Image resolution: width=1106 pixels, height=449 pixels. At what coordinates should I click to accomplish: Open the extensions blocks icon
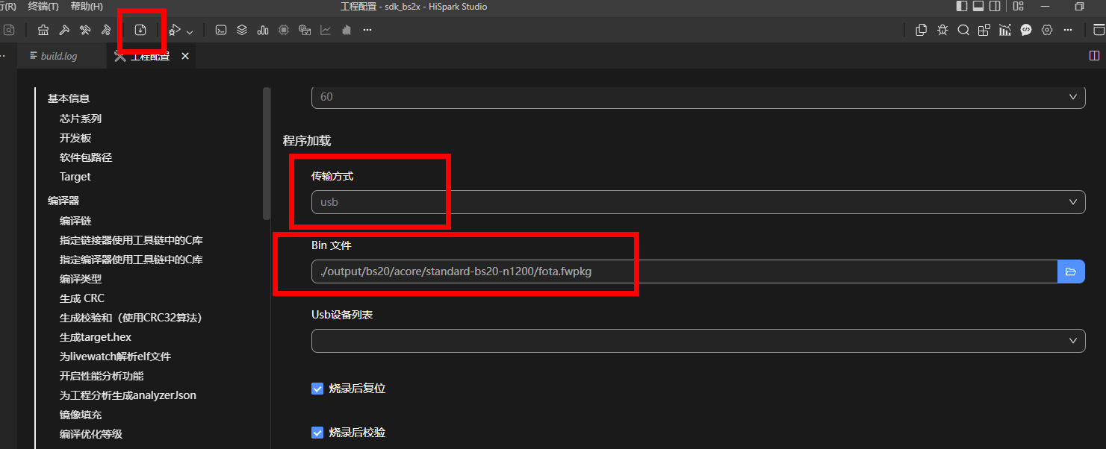coord(984,31)
